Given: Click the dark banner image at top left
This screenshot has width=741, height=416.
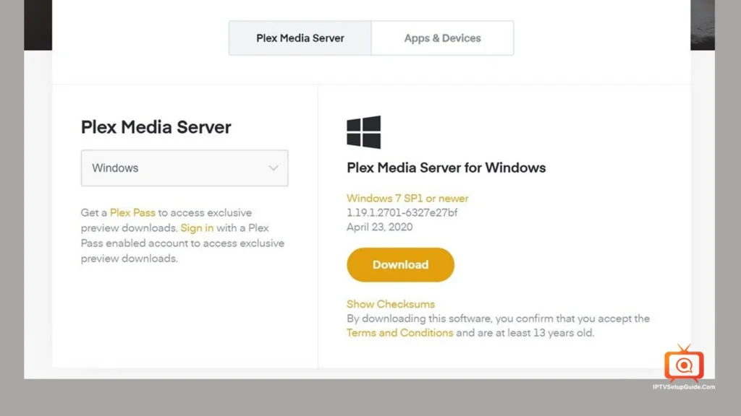Looking at the screenshot, I should pos(38,25).
